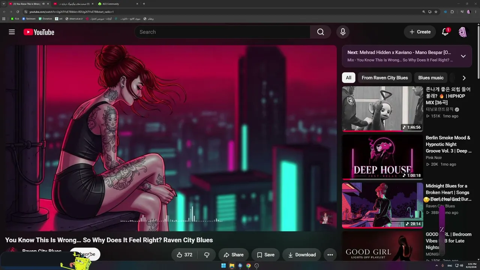480x270 pixels.
Task: Open the browser extensions puzzle icon
Action: click(452, 12)
